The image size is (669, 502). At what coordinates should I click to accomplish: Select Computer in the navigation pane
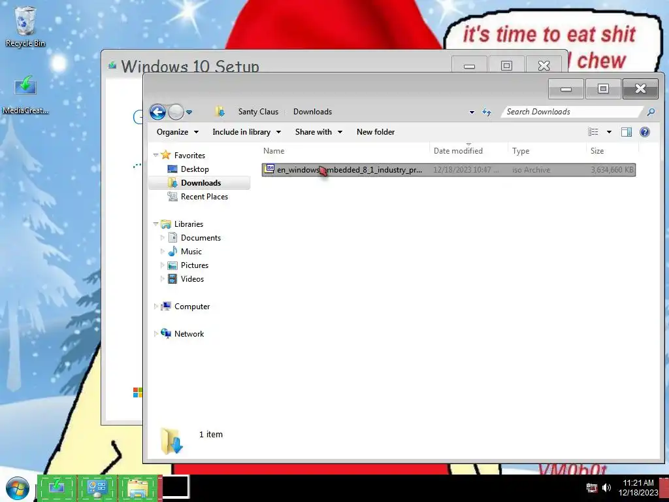192,307
